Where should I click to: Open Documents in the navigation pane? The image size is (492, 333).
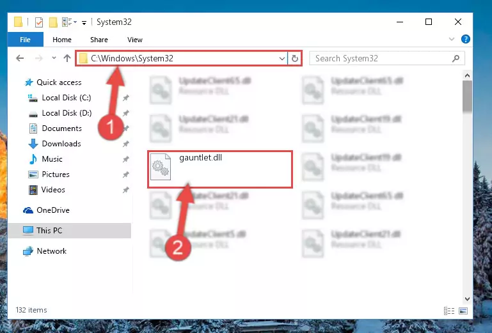(x=62, y=128)
